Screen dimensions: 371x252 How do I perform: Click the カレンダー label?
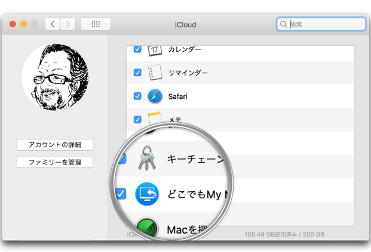[x=185, y=49]
